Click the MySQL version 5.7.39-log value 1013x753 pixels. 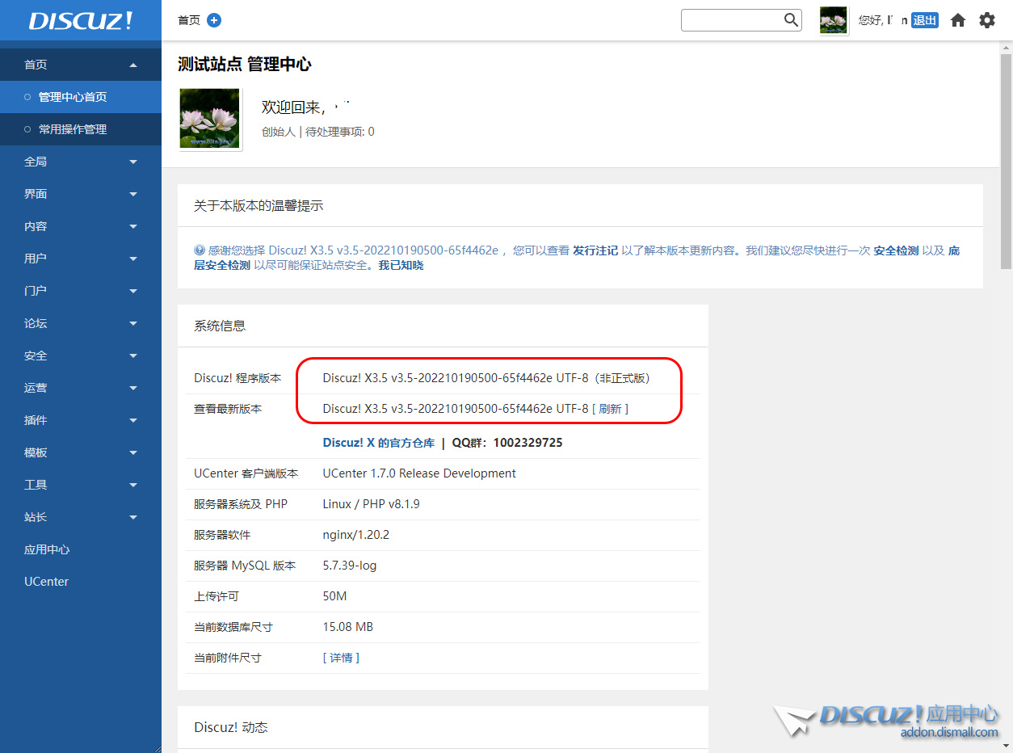point(350,566)
